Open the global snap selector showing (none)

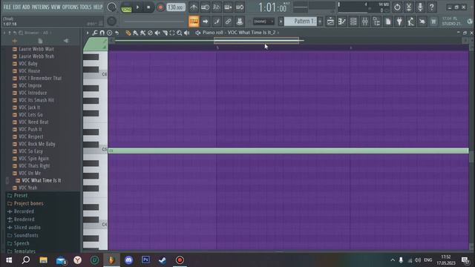263,22
